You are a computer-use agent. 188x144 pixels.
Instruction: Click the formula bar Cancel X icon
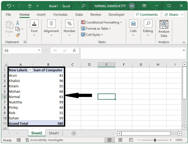55,50
